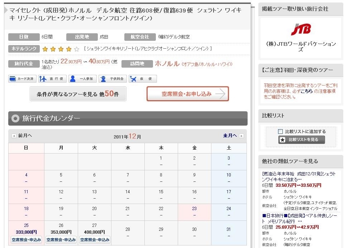Click the 旅行代金 label
Screen dimensions: 349x248
point(24,64)
